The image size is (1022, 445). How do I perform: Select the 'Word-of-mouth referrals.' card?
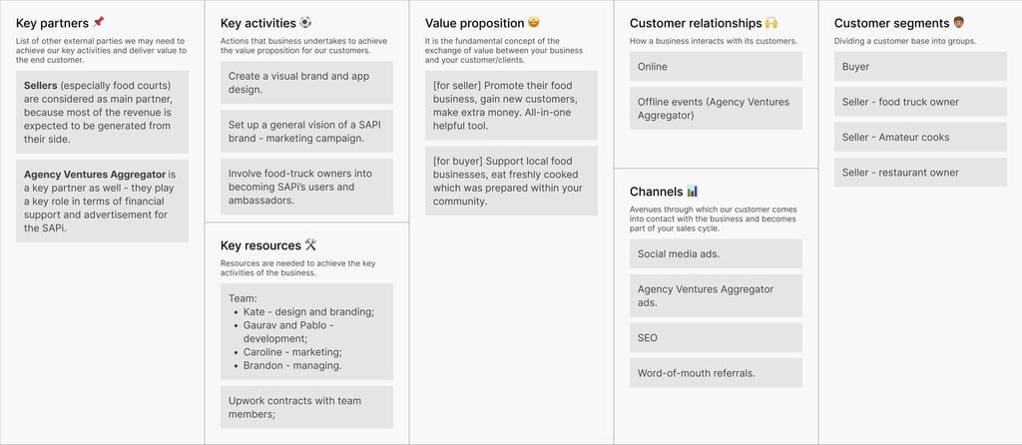click(x=718, y=373)
